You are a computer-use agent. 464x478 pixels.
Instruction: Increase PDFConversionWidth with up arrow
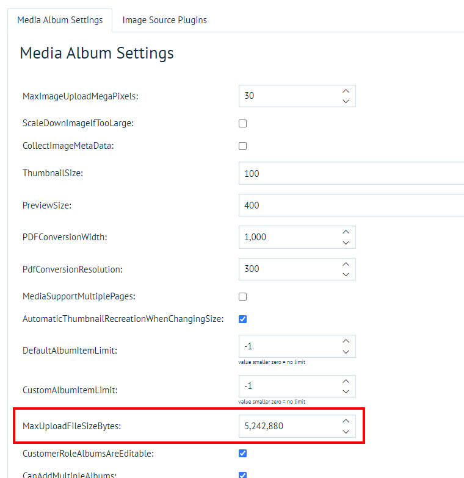(346, 232)
